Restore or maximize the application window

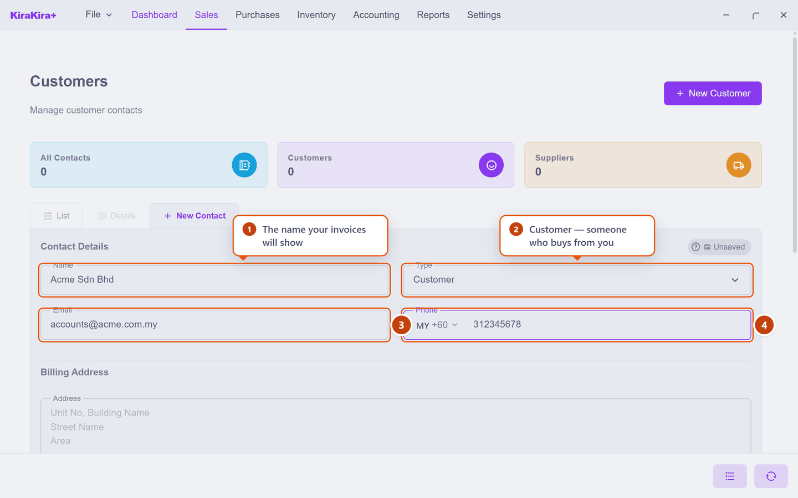tap(755, 15)
